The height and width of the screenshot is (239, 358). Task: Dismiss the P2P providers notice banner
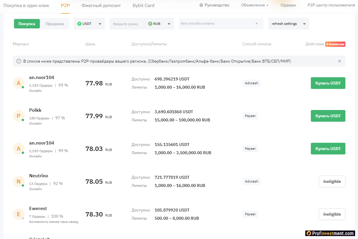point(340,61)
